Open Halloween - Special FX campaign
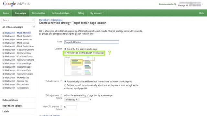Viewport: 207px width, 116px height. click(16, 81)
